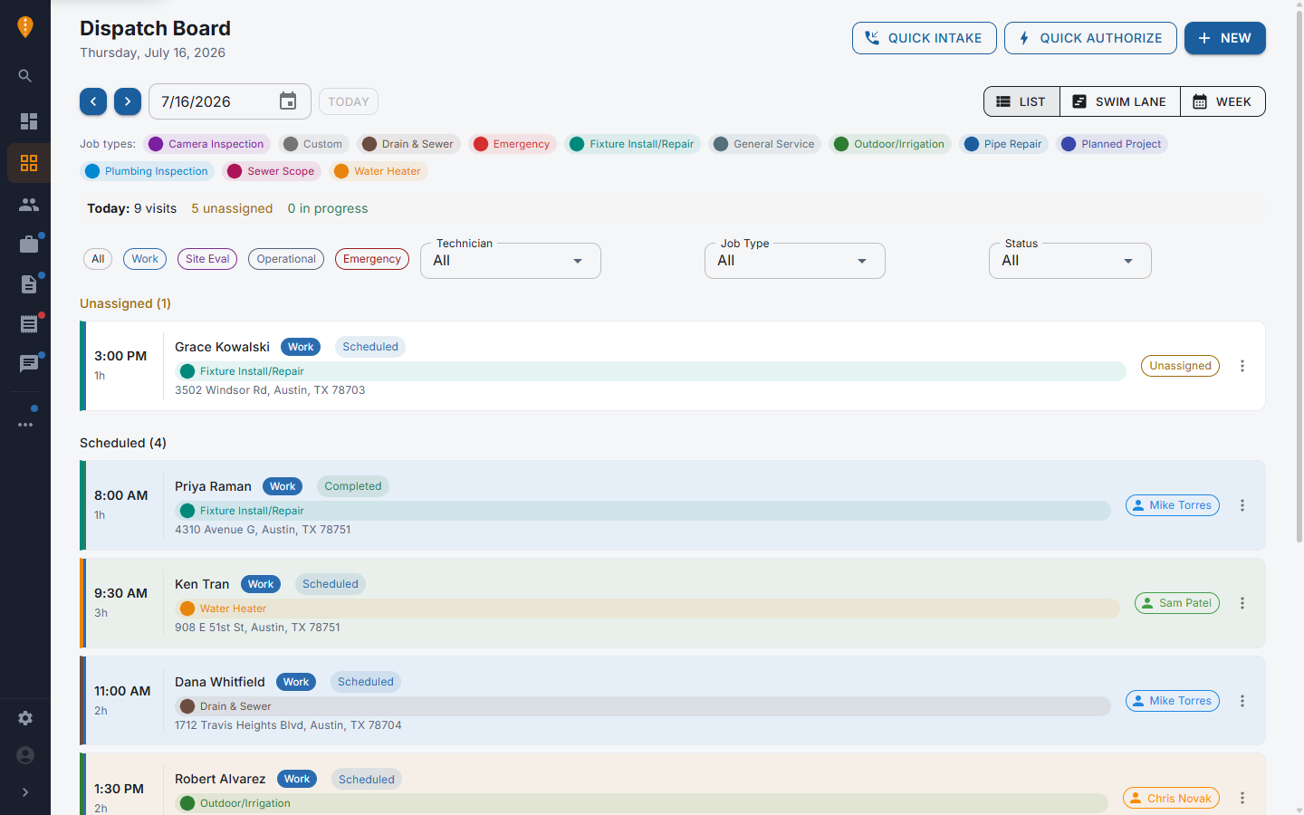Click Chris Novak technician chip
Screen dimensions: 1304x815
click(x=1171, y=798)
